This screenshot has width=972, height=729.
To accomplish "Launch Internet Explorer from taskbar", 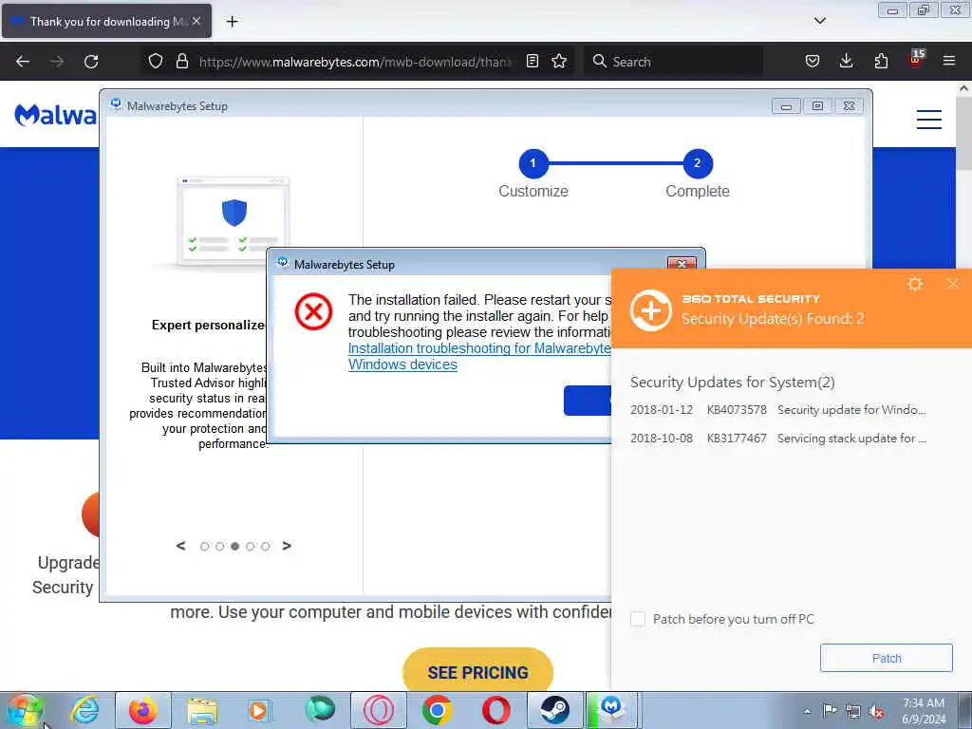I will click(84, 710).
